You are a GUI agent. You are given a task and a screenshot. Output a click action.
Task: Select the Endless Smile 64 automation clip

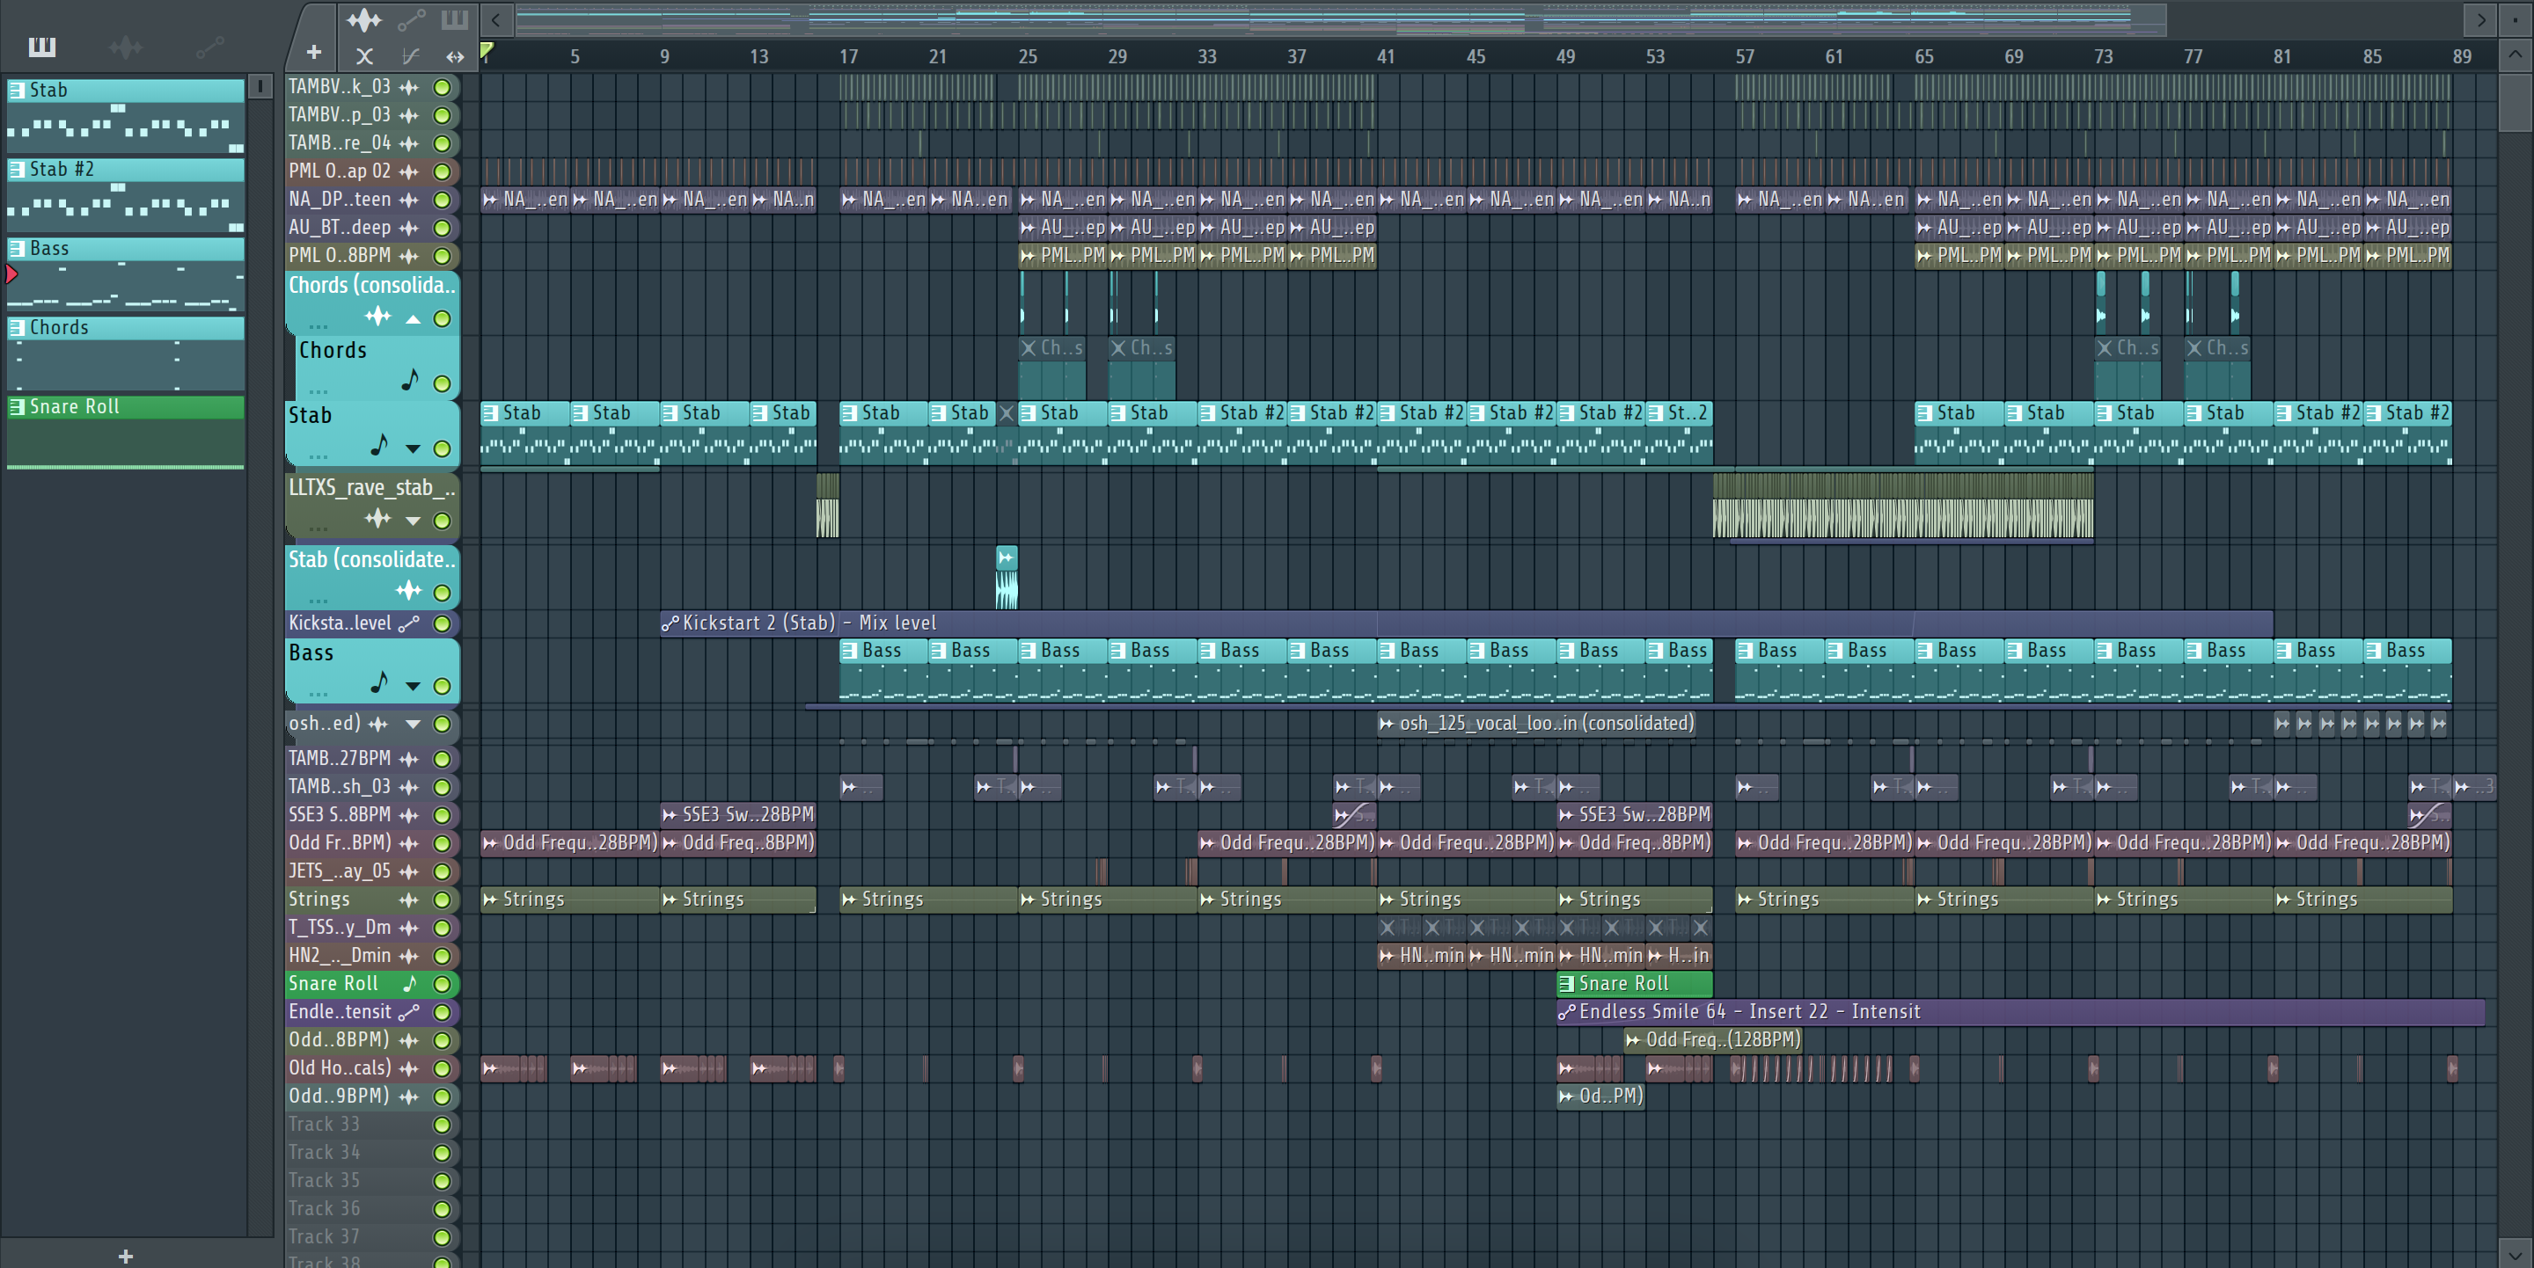tap(2020, 1011)
